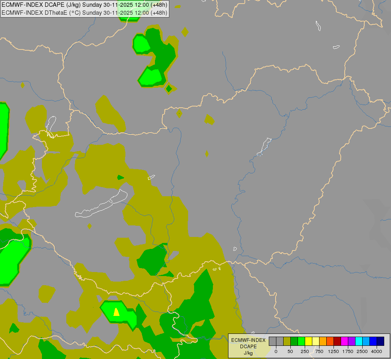Click the pure blue legend swatch
Image resolution: width=391 pixels, height=359 pixels.
point(373,341)
